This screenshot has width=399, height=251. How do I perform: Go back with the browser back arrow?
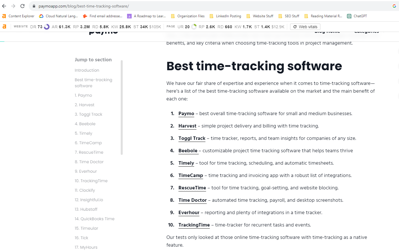coord(4,6)
